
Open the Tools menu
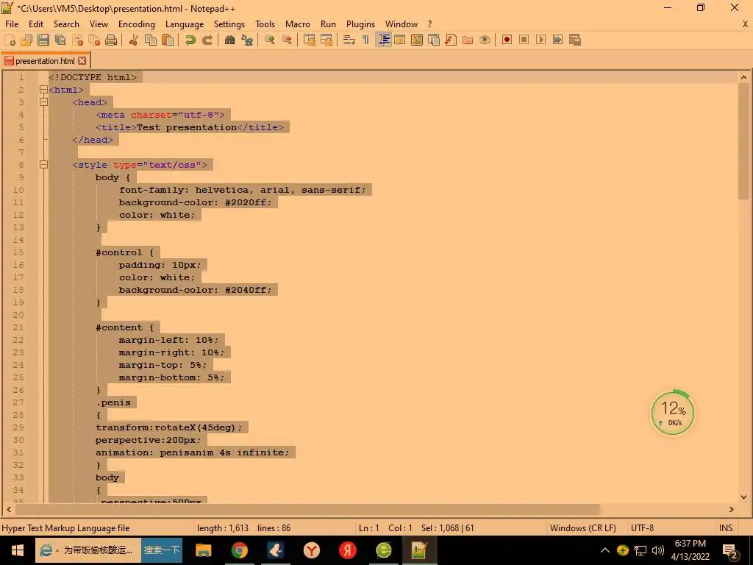[x=265, y=24]
